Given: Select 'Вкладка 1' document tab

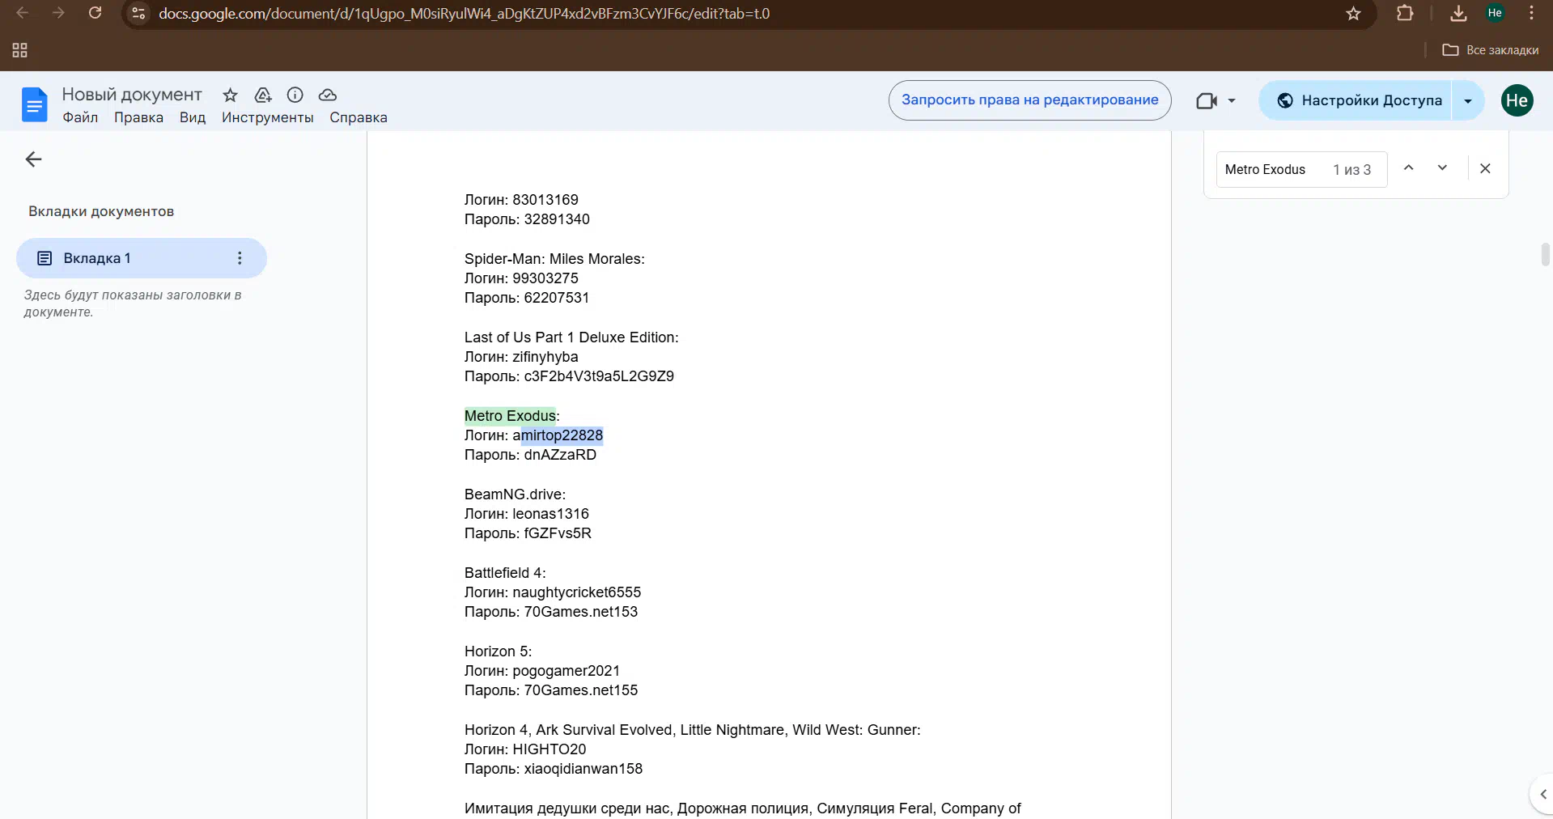Looking at the screenshot, I should (x=142, y=258).
